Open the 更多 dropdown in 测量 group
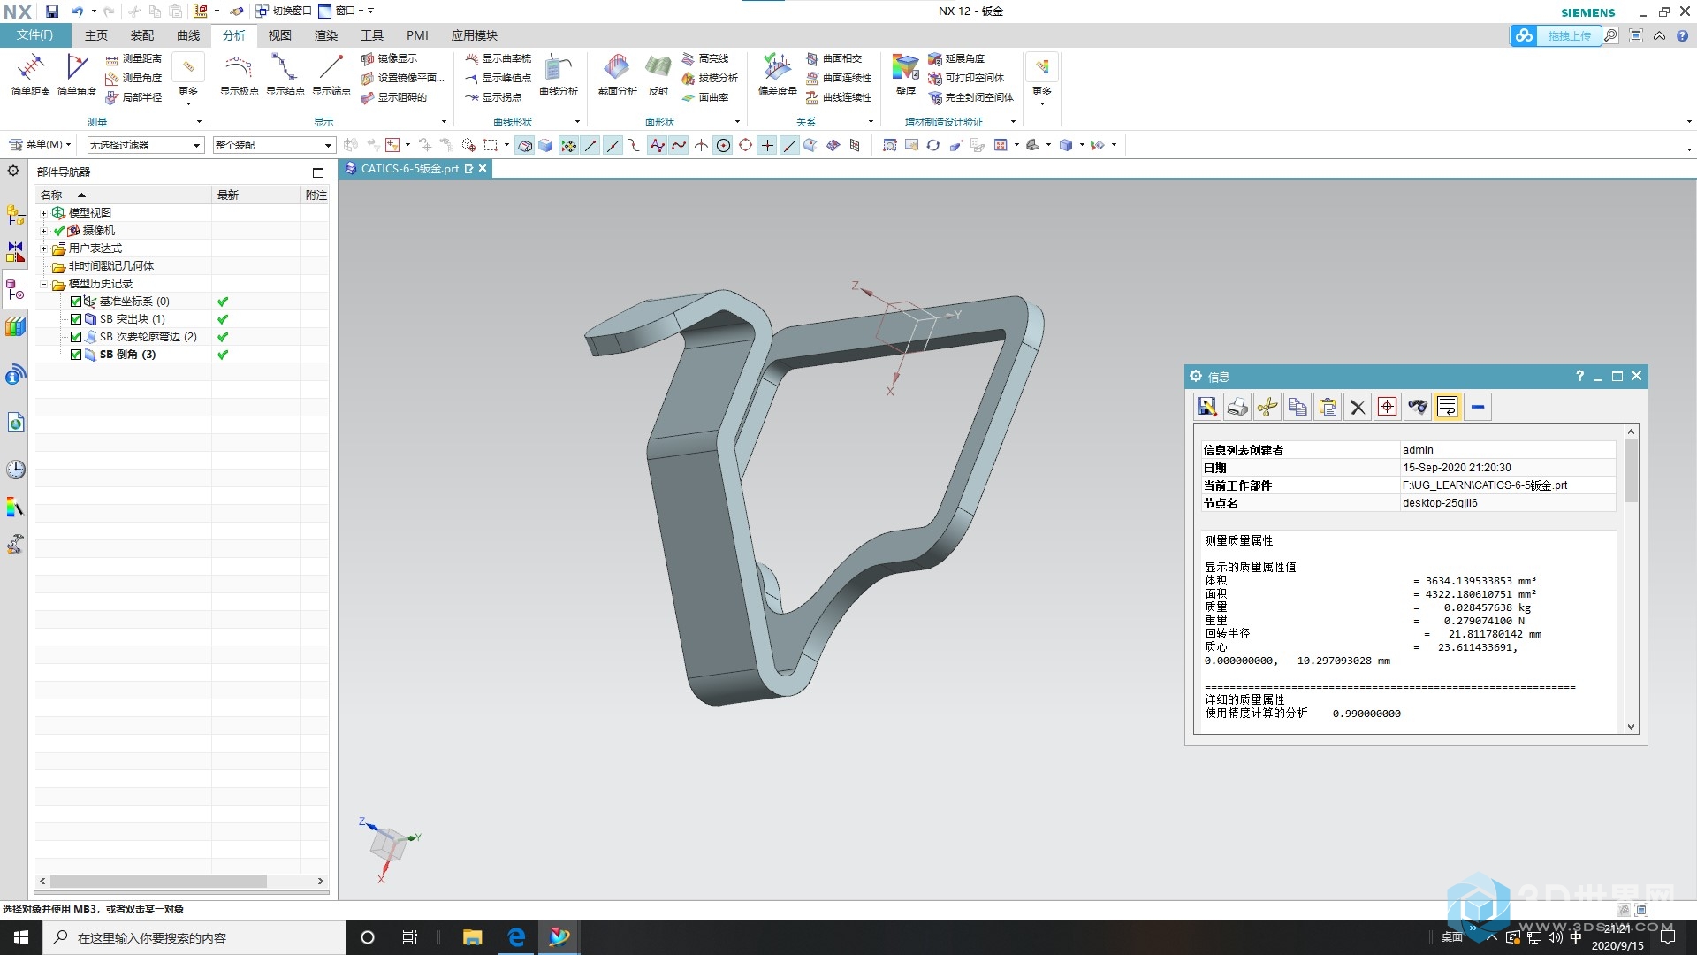This screenshot has height=955, width=1697. [x=188, y=80]
